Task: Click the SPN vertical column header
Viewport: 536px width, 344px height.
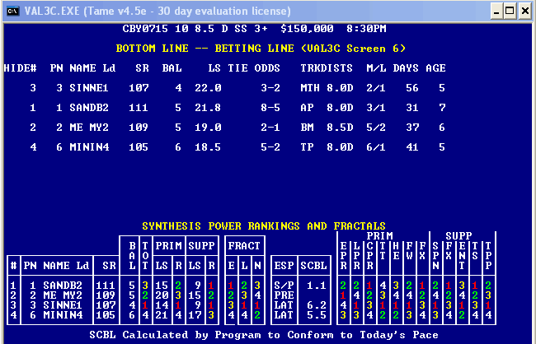Action: [436, 256]
